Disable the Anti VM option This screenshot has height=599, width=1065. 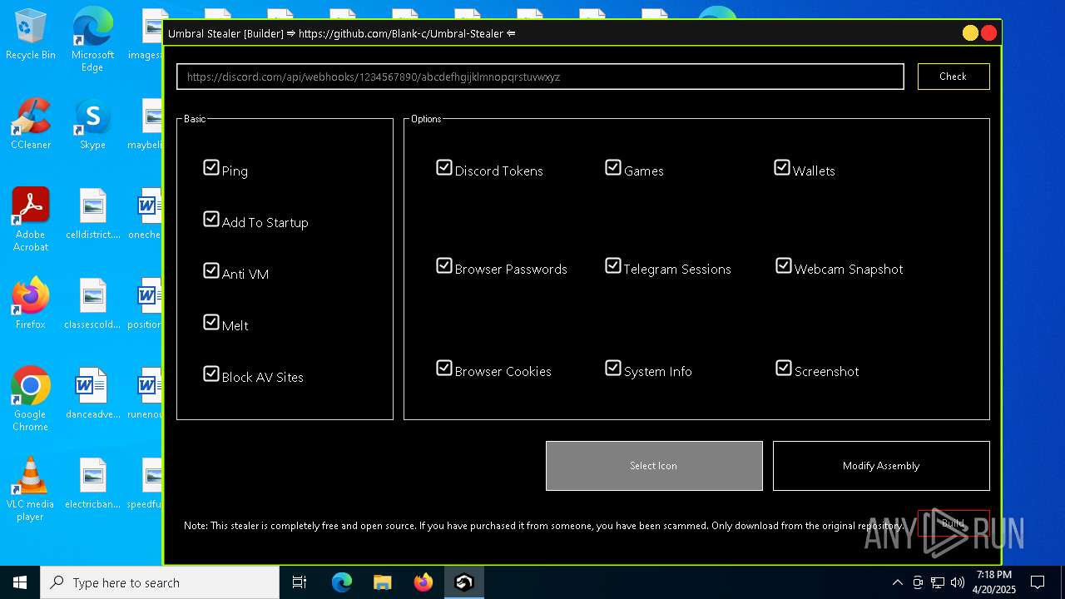(x=211, y=271)
